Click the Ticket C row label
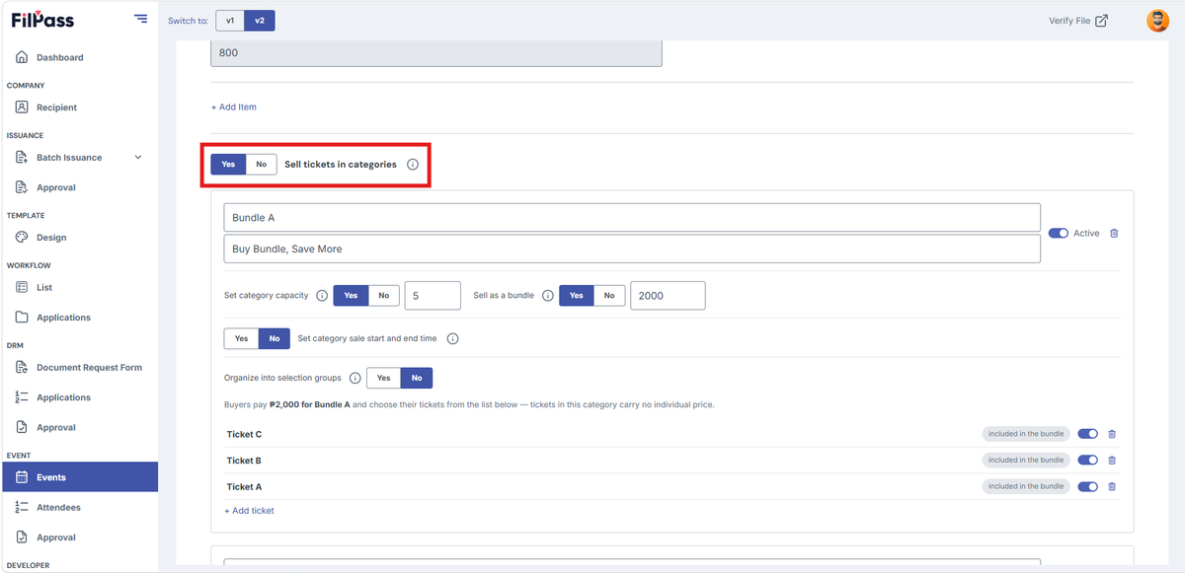 click(x=244, y=434)
